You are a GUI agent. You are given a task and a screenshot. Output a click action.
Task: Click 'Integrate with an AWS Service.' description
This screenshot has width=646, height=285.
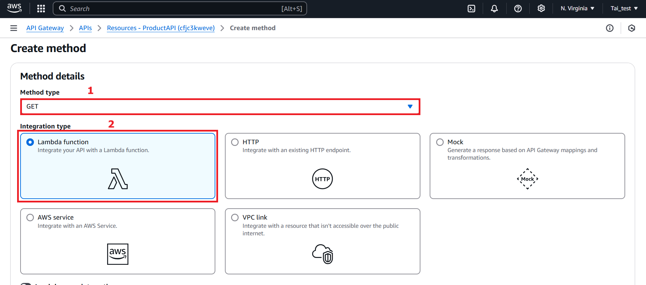77,226
